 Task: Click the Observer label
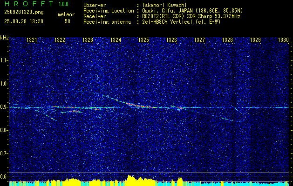click(x=95, y=5)
